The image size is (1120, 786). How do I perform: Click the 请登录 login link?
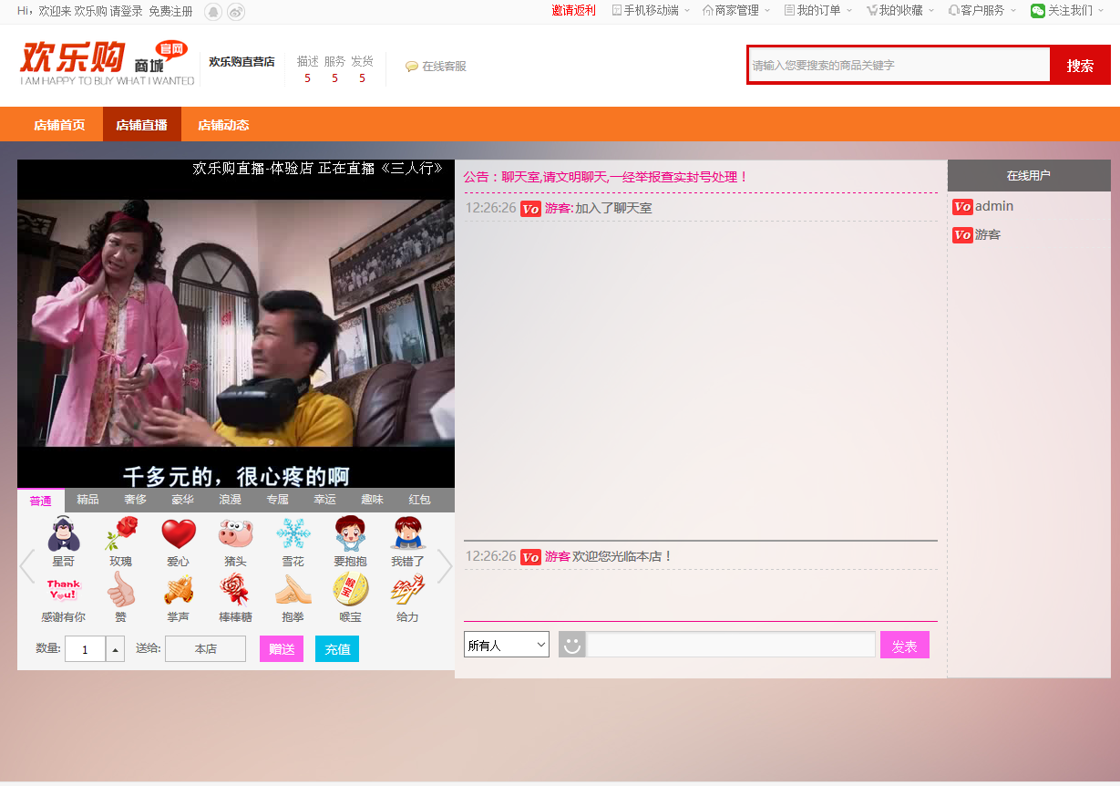pos(127,11)
